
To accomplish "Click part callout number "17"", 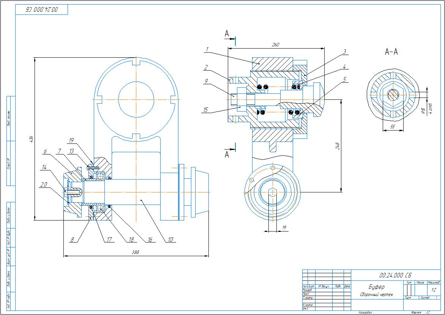I will [109, 240].
